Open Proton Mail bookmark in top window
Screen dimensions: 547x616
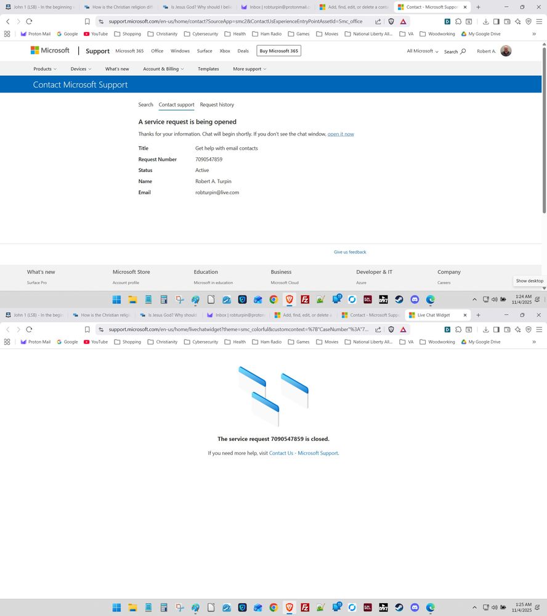click(35, 34)
